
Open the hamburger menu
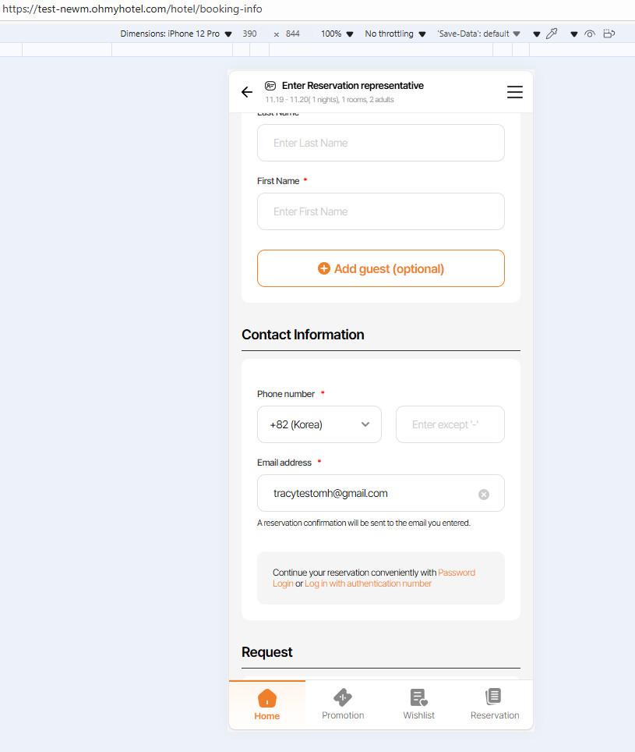point(514,92)
